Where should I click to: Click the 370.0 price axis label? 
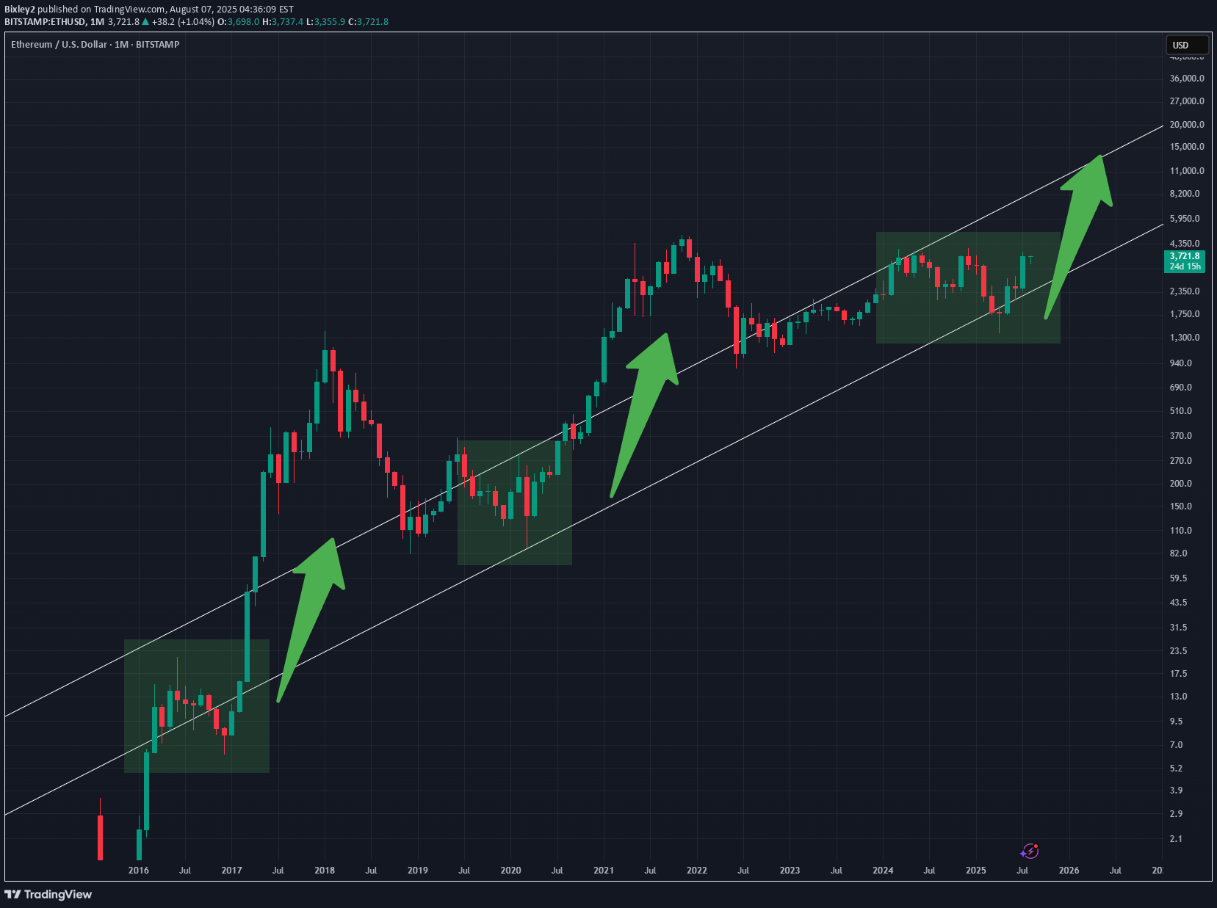pyautogui.click(x=1181, y=436)
